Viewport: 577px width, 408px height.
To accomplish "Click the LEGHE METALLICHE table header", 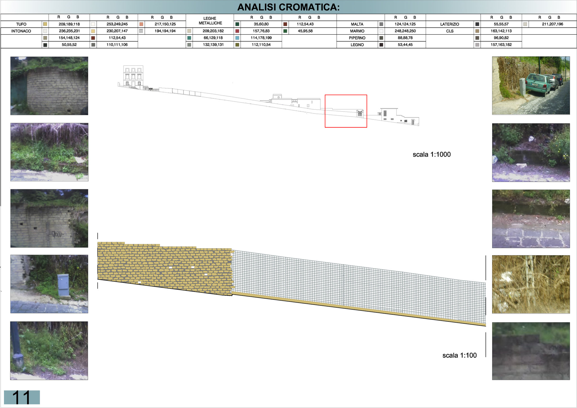I will pyautogui.click(x=210, y=21).
